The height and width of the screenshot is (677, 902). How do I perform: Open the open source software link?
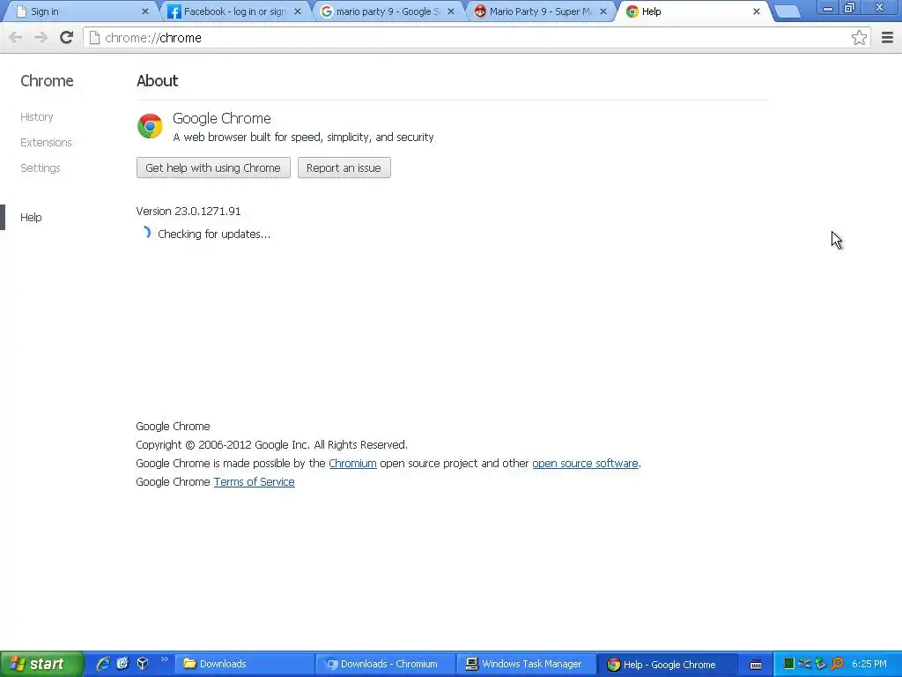(585, 464)
